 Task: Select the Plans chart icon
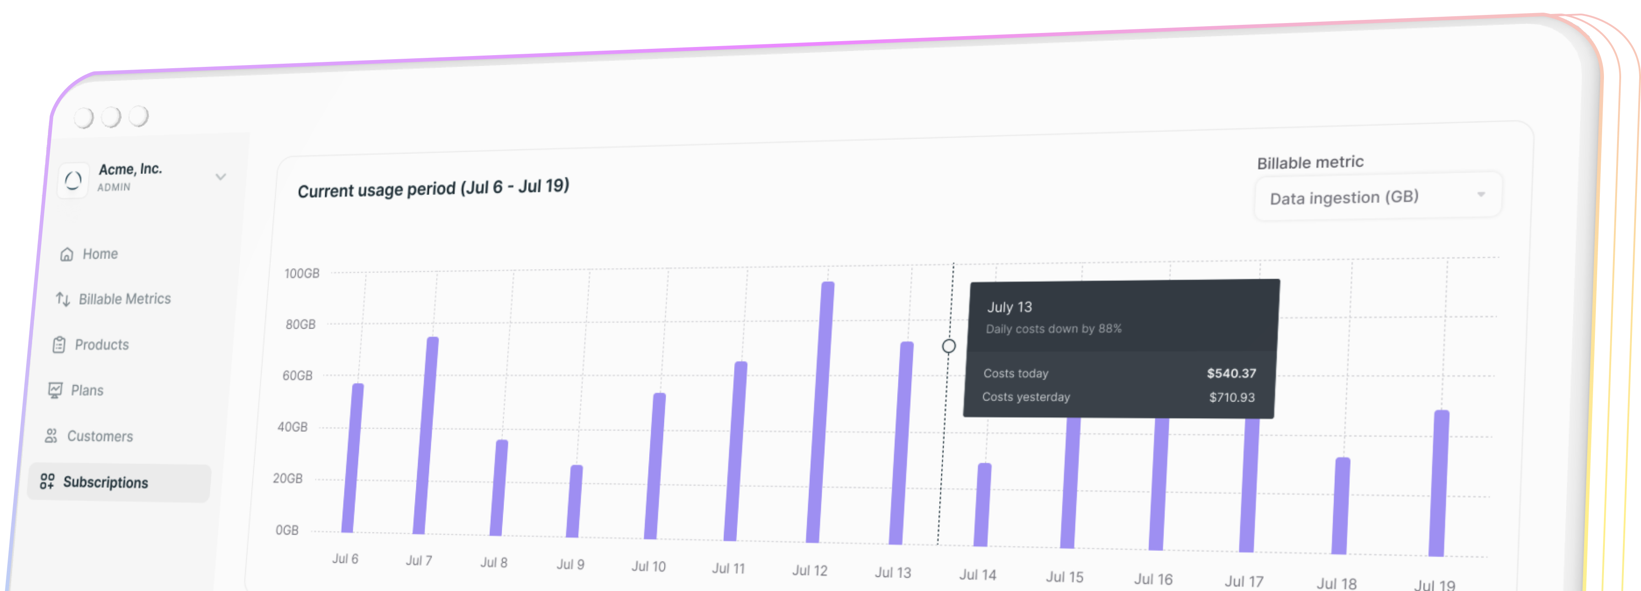(56, 390)
